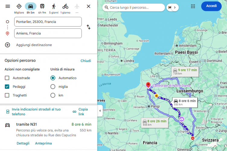Click the send-to-phone icon

click(8, 112)
